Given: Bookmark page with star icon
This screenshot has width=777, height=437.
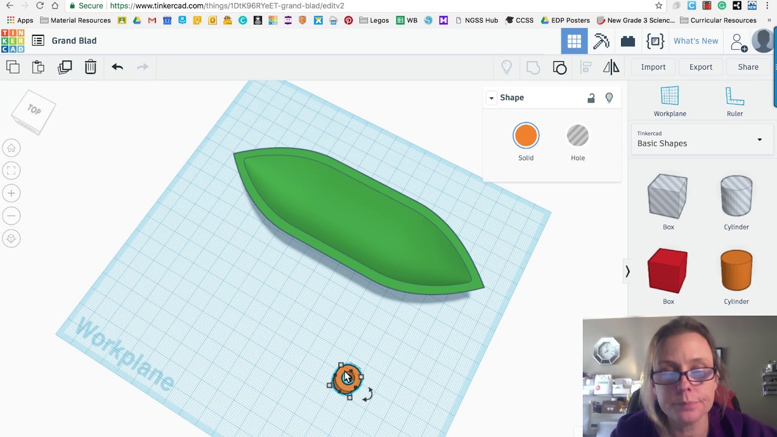Looking at the screenshot, I should pyautogui.click(x=659, y=5).
